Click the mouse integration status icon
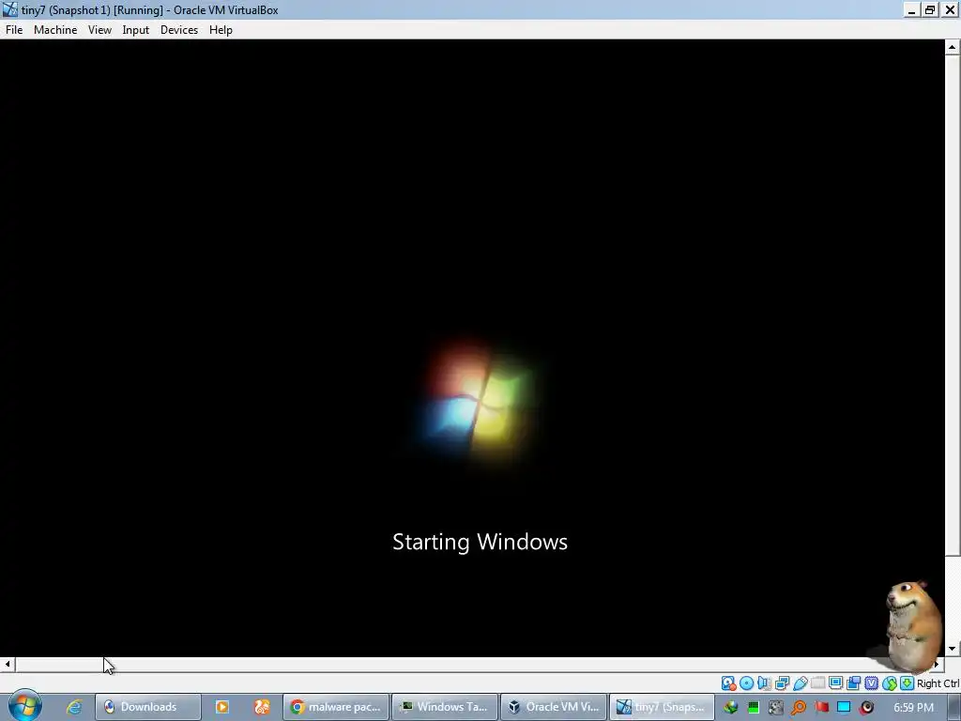 (x=890, y=683)
